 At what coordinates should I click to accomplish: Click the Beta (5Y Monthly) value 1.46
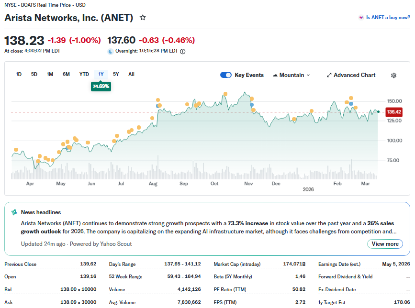(x=301, y=276)
